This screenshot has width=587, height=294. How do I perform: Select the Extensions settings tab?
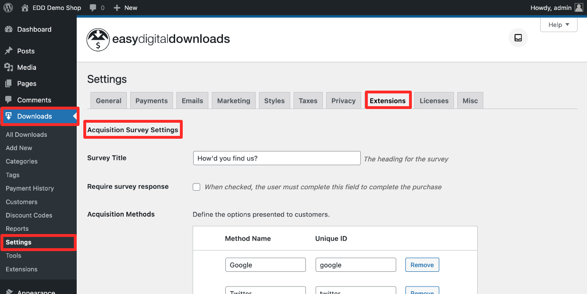point(388,101)
